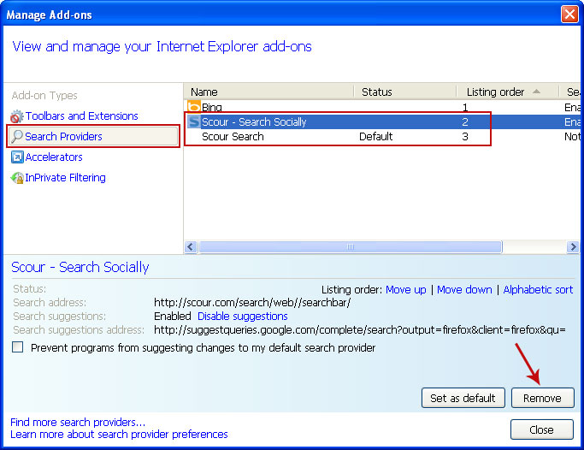Click the Alphabetic sort link

[x=538, y=290]
